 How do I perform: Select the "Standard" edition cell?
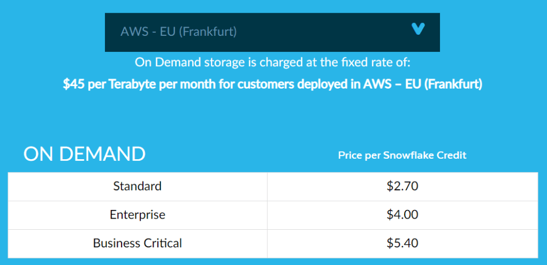[x=138, y=186]
